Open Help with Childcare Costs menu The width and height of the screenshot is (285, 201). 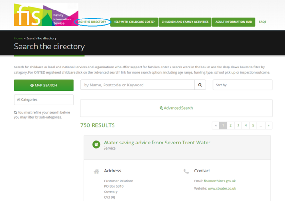(x=134, y=22)
